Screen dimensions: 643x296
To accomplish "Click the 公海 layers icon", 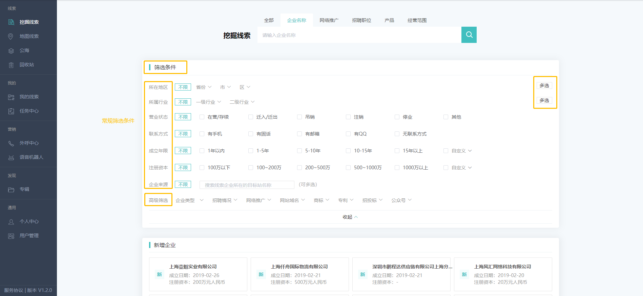I will pos(11,51).
